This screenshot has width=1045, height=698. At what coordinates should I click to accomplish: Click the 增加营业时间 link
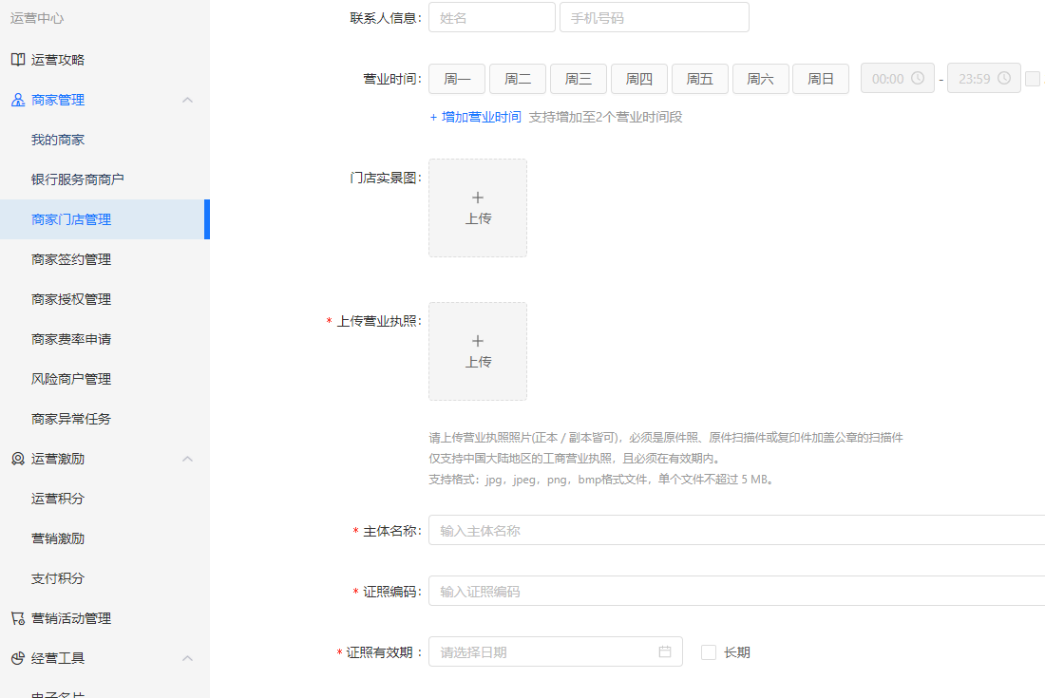pyautogui.click(x=475, y=118)
